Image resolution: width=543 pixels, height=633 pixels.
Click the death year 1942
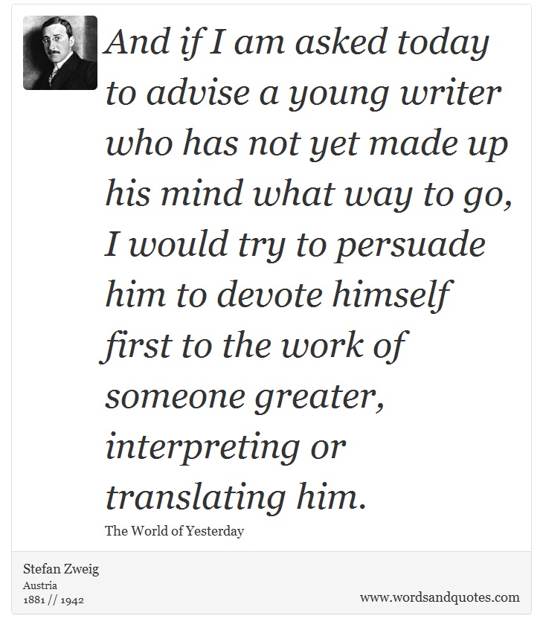pos(72,600)
